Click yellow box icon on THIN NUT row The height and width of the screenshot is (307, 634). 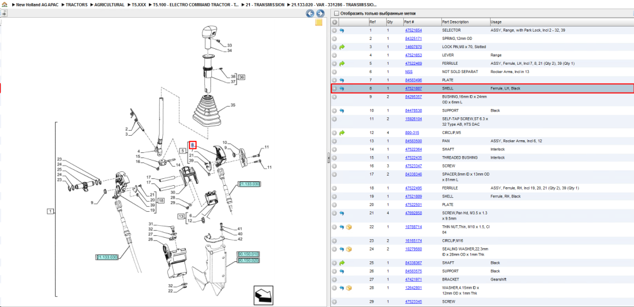tap(349, 227)
